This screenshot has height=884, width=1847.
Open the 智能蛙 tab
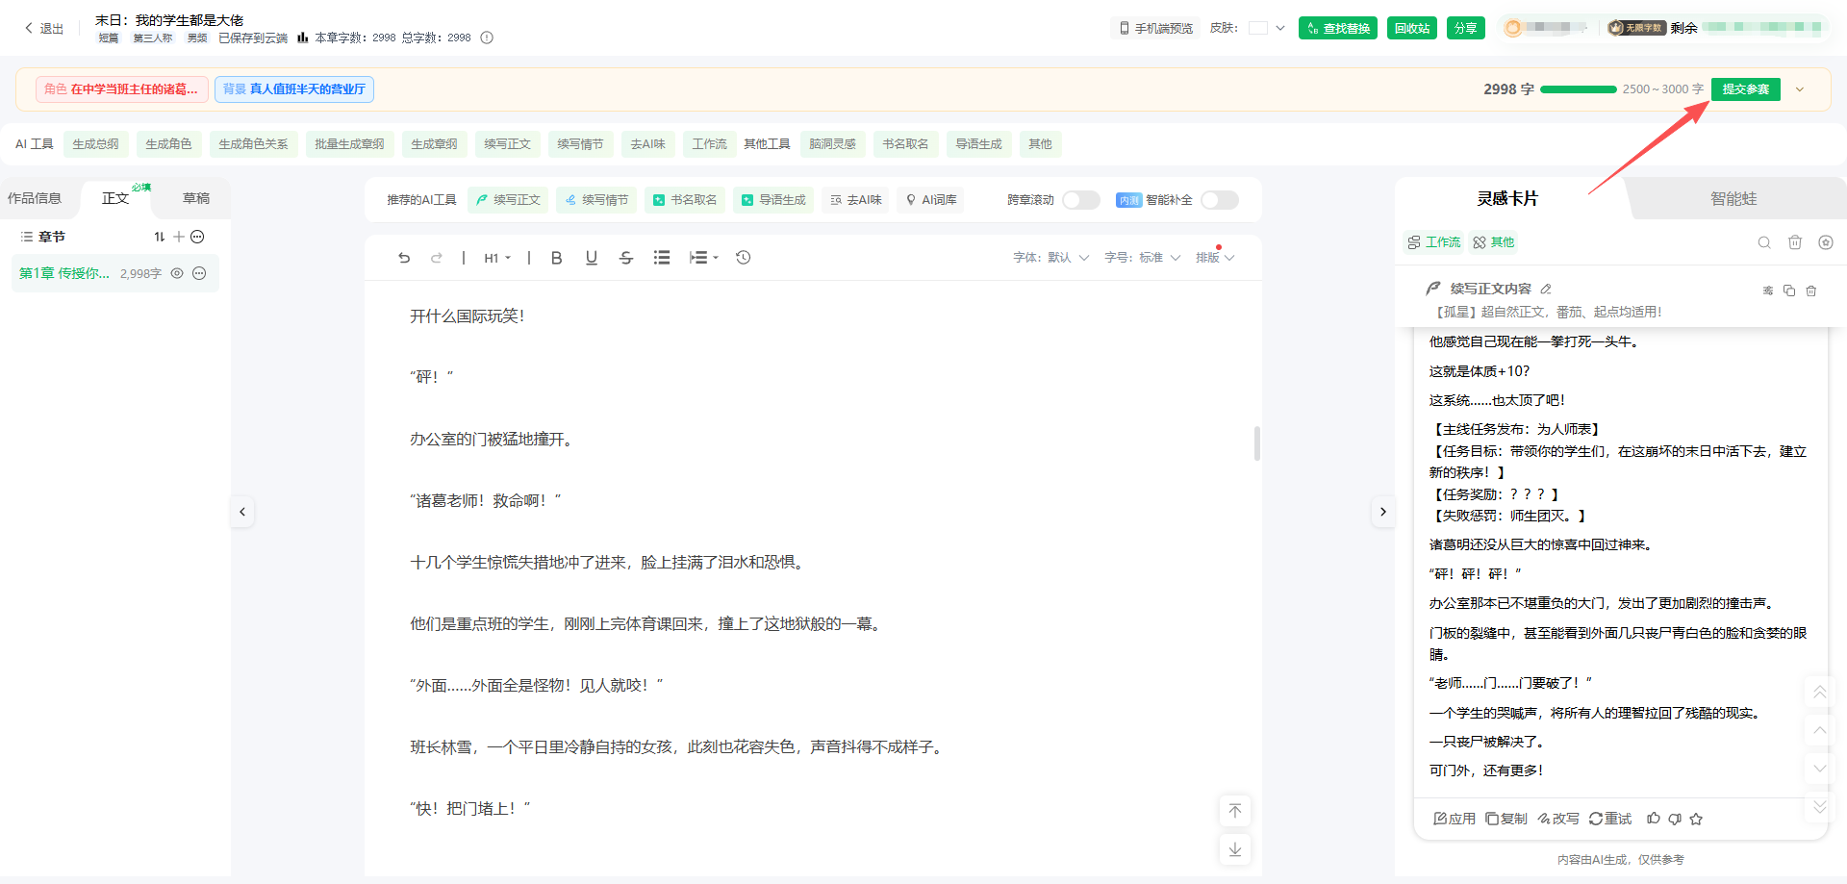click(x=1733, y=198)
